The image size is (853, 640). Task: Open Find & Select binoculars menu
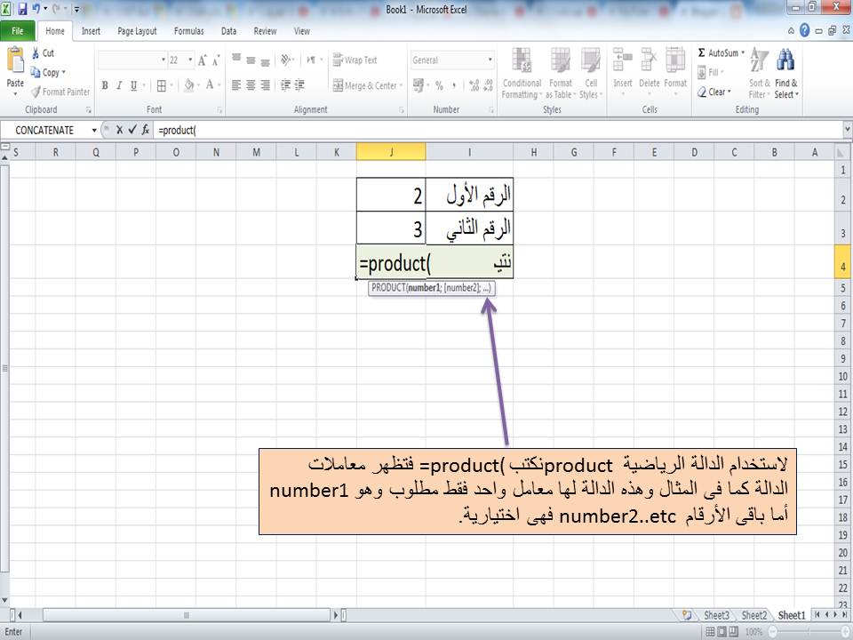point(786,73)
